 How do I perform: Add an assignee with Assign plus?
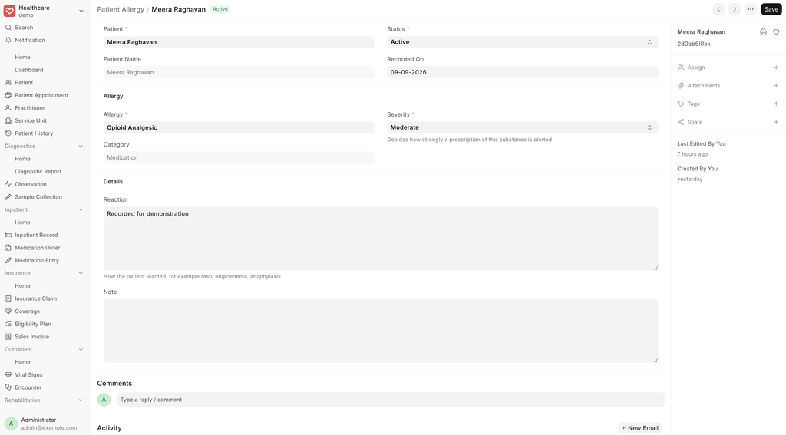coord(776,68)
